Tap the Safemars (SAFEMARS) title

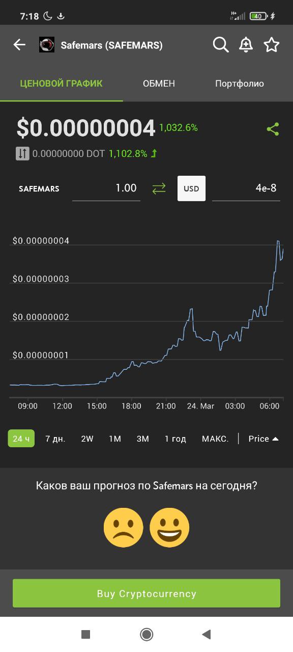click(111, 45)
